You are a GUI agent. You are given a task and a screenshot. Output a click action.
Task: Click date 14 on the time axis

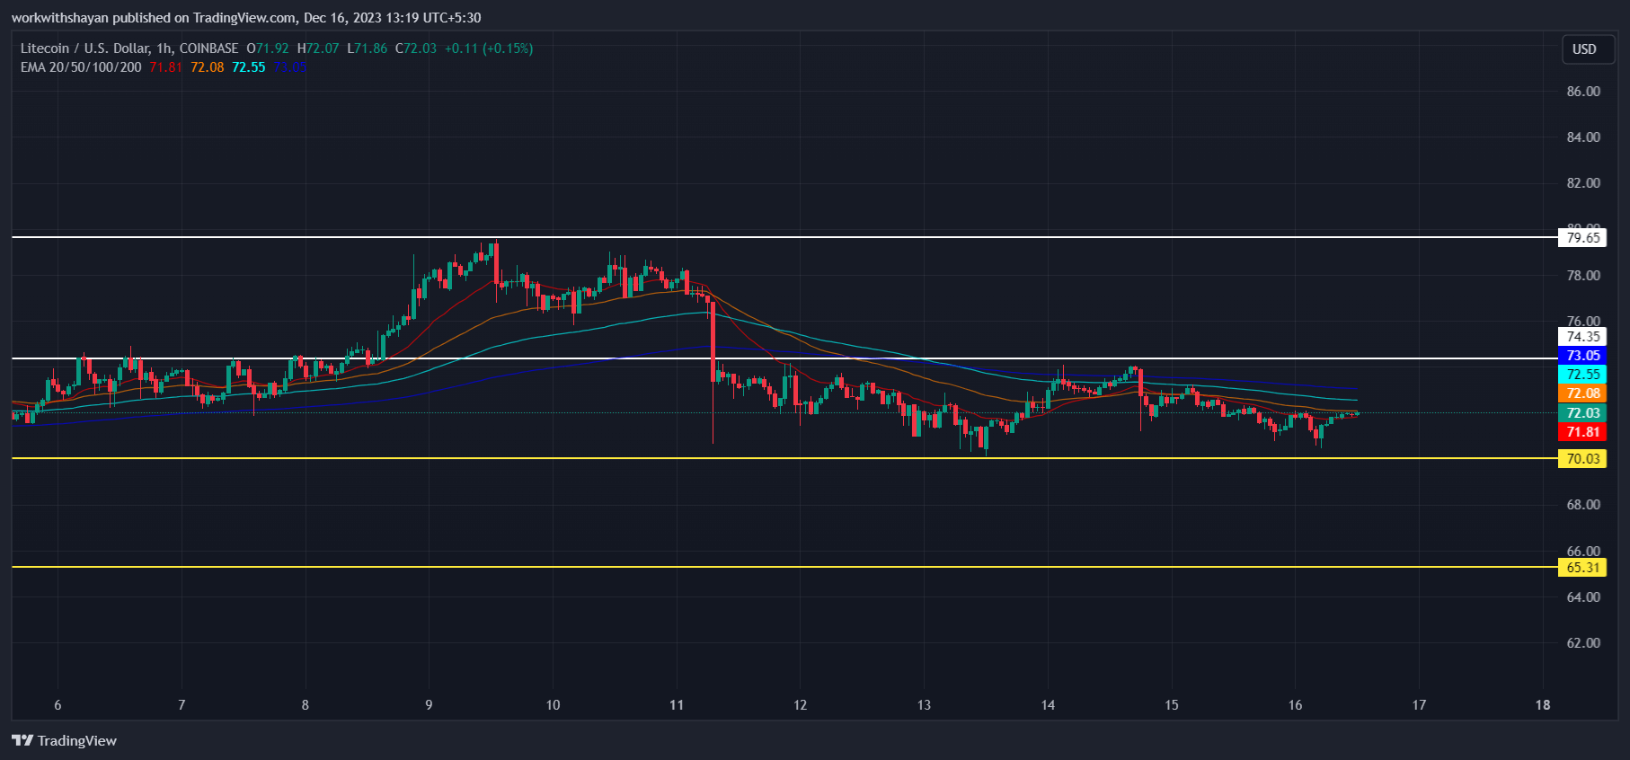(x=1048, y=705)
